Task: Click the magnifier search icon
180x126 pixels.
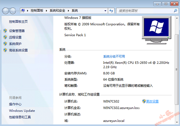Action: [x=175, y=11]
